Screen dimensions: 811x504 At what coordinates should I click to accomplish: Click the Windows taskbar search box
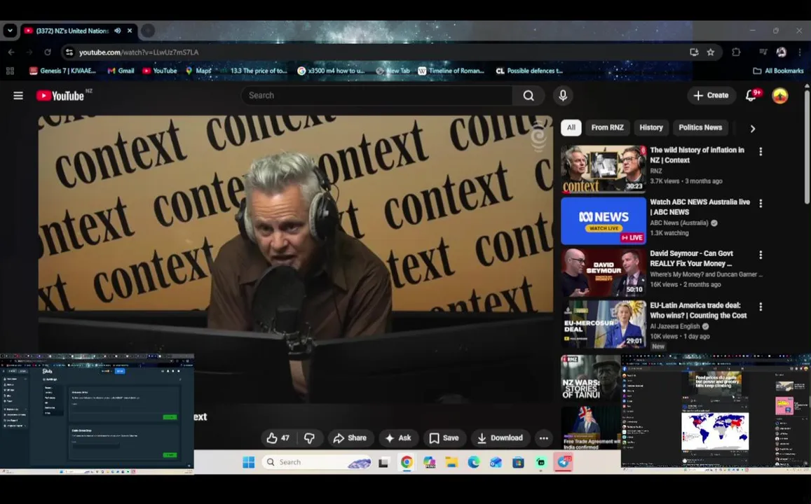(x=317, y=462)
